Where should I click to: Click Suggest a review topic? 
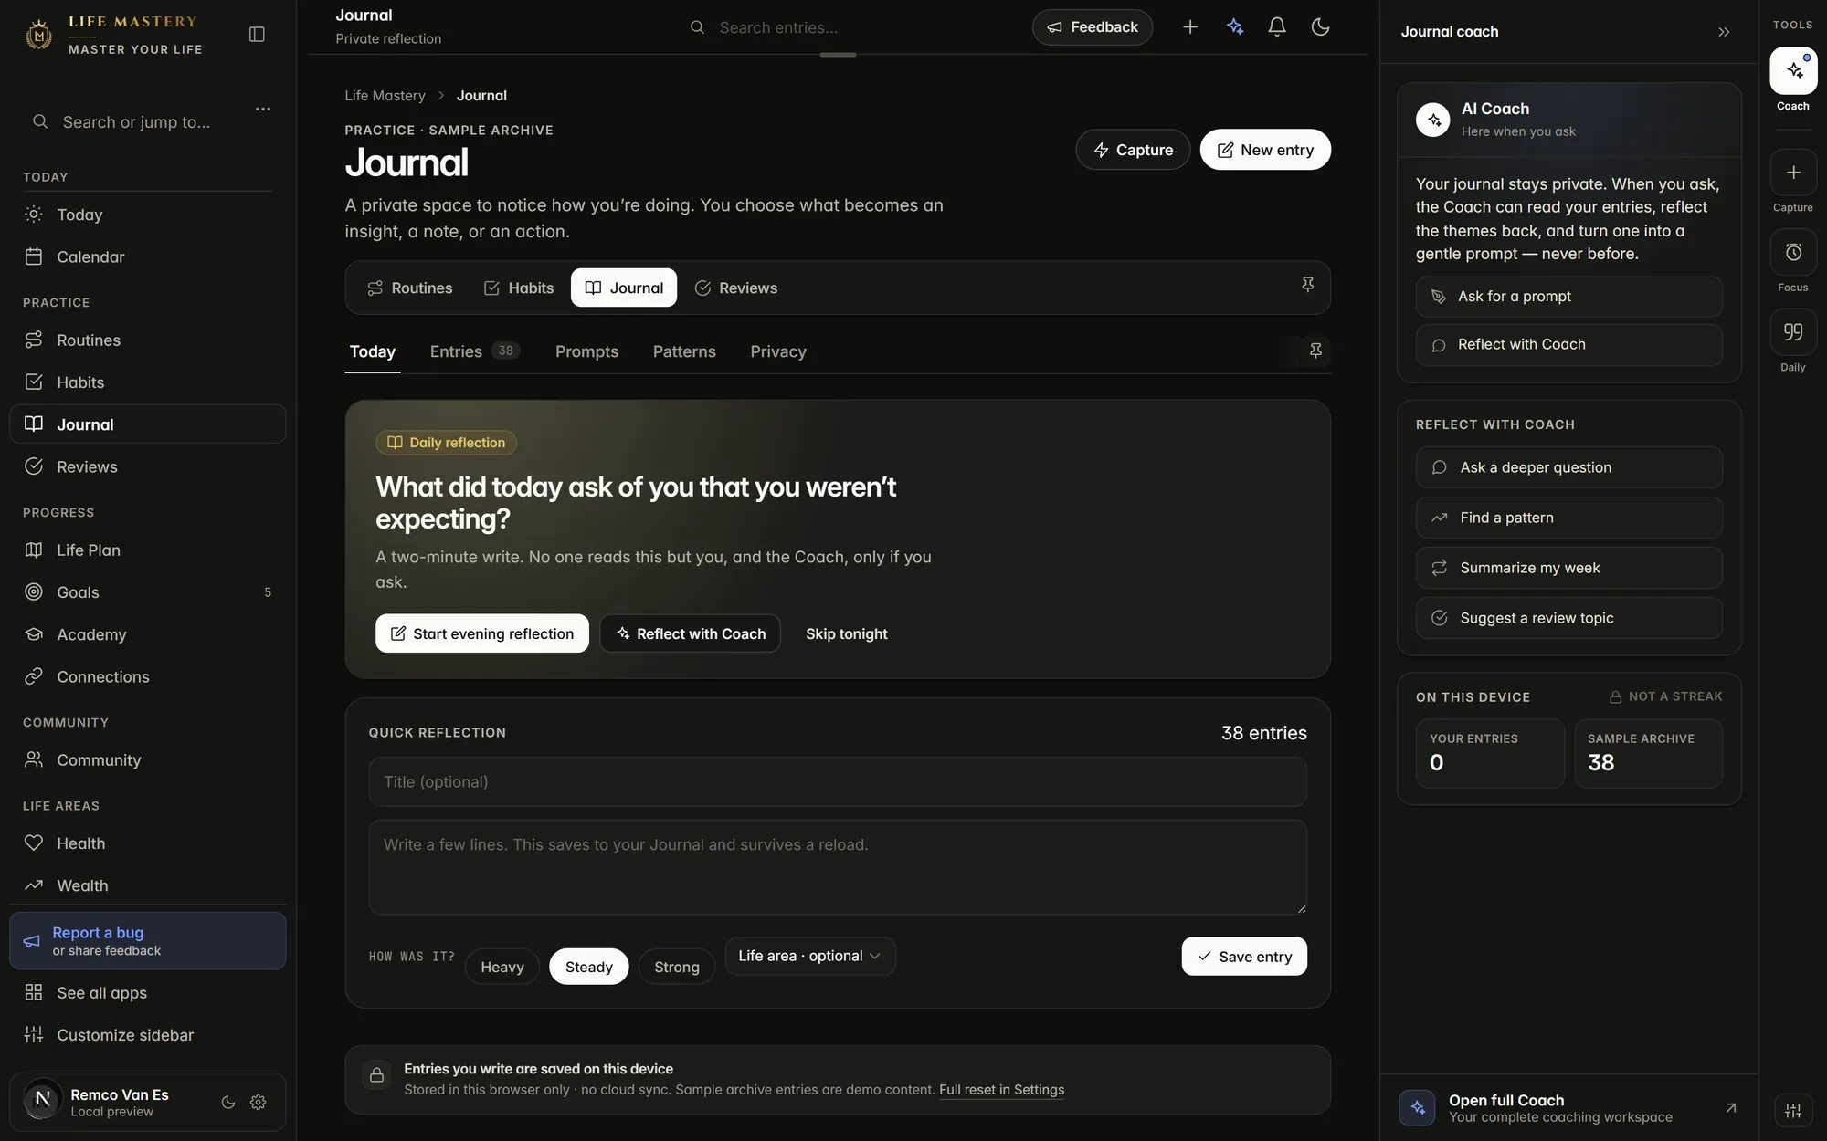pyautogui.click(x=1569, y=618)
